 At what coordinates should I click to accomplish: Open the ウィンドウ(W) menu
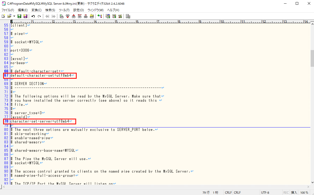pyautogui.click(x=96, y=10)
